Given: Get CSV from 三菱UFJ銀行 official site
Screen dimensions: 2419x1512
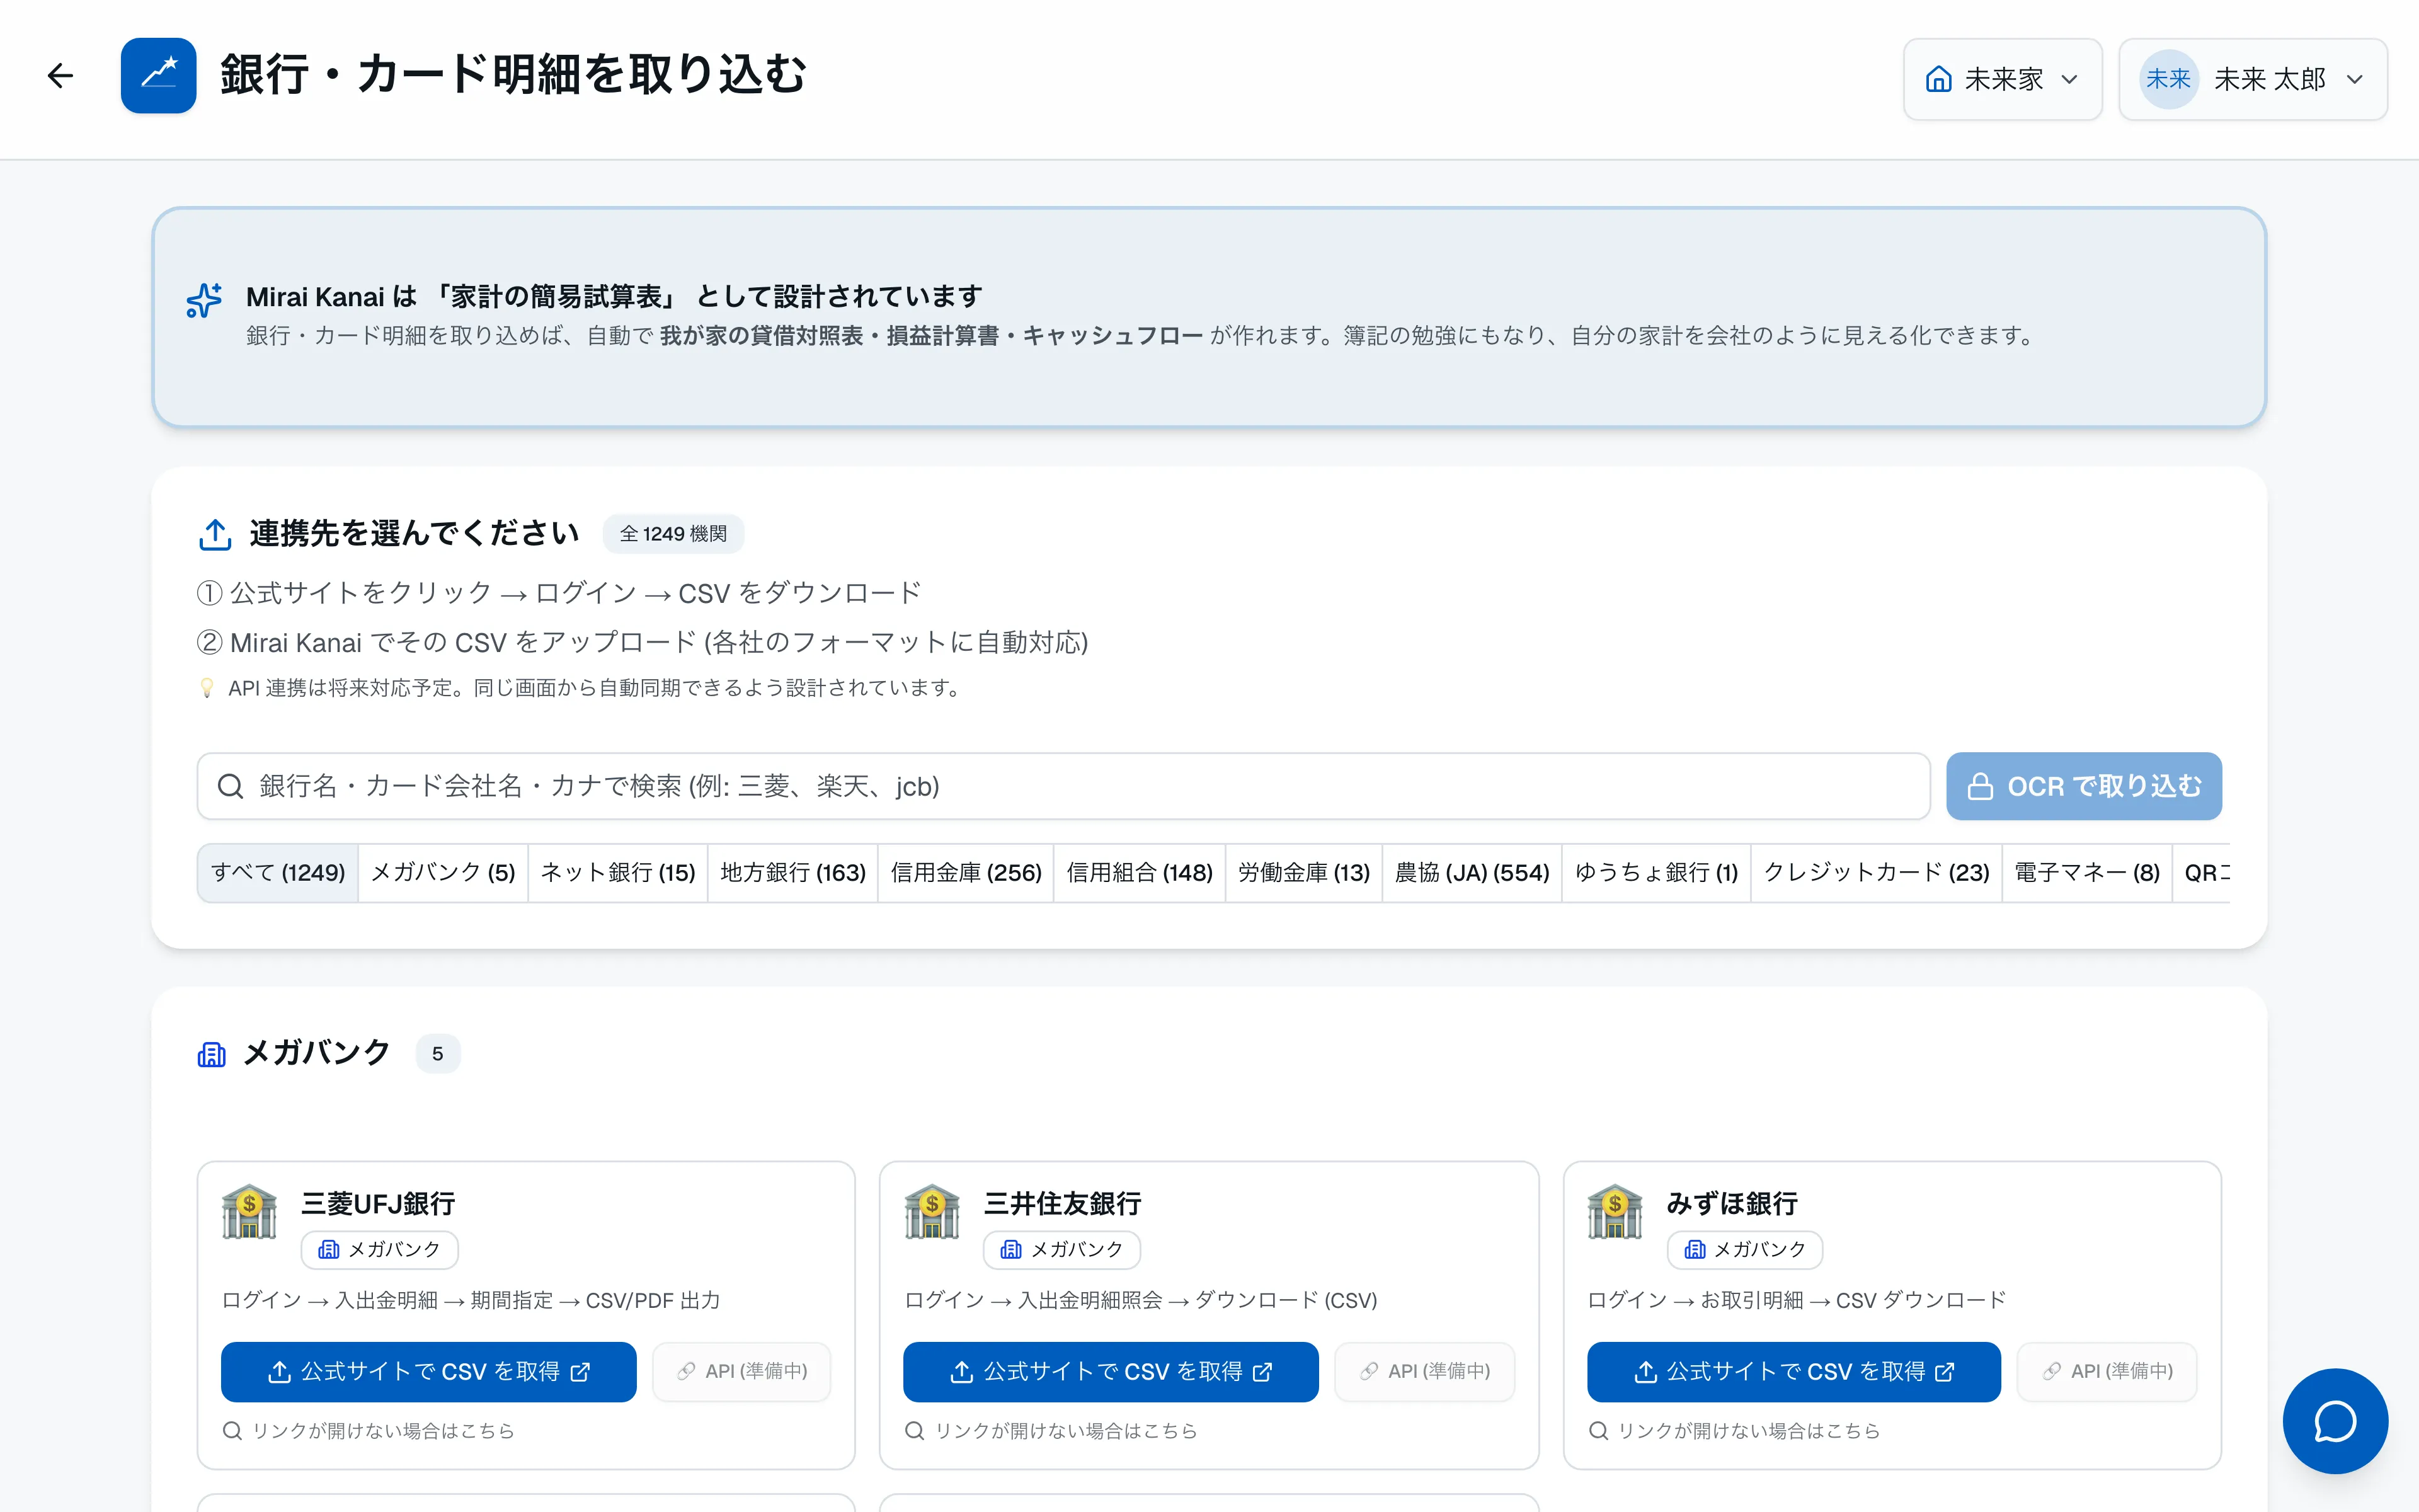Looking at the screenshot, I should (x=429, y=1372).
